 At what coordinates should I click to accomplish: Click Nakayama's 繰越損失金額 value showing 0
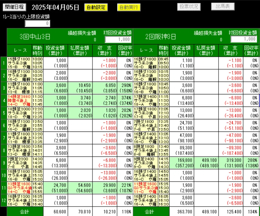pyautogui.click(x=95, y=40)
